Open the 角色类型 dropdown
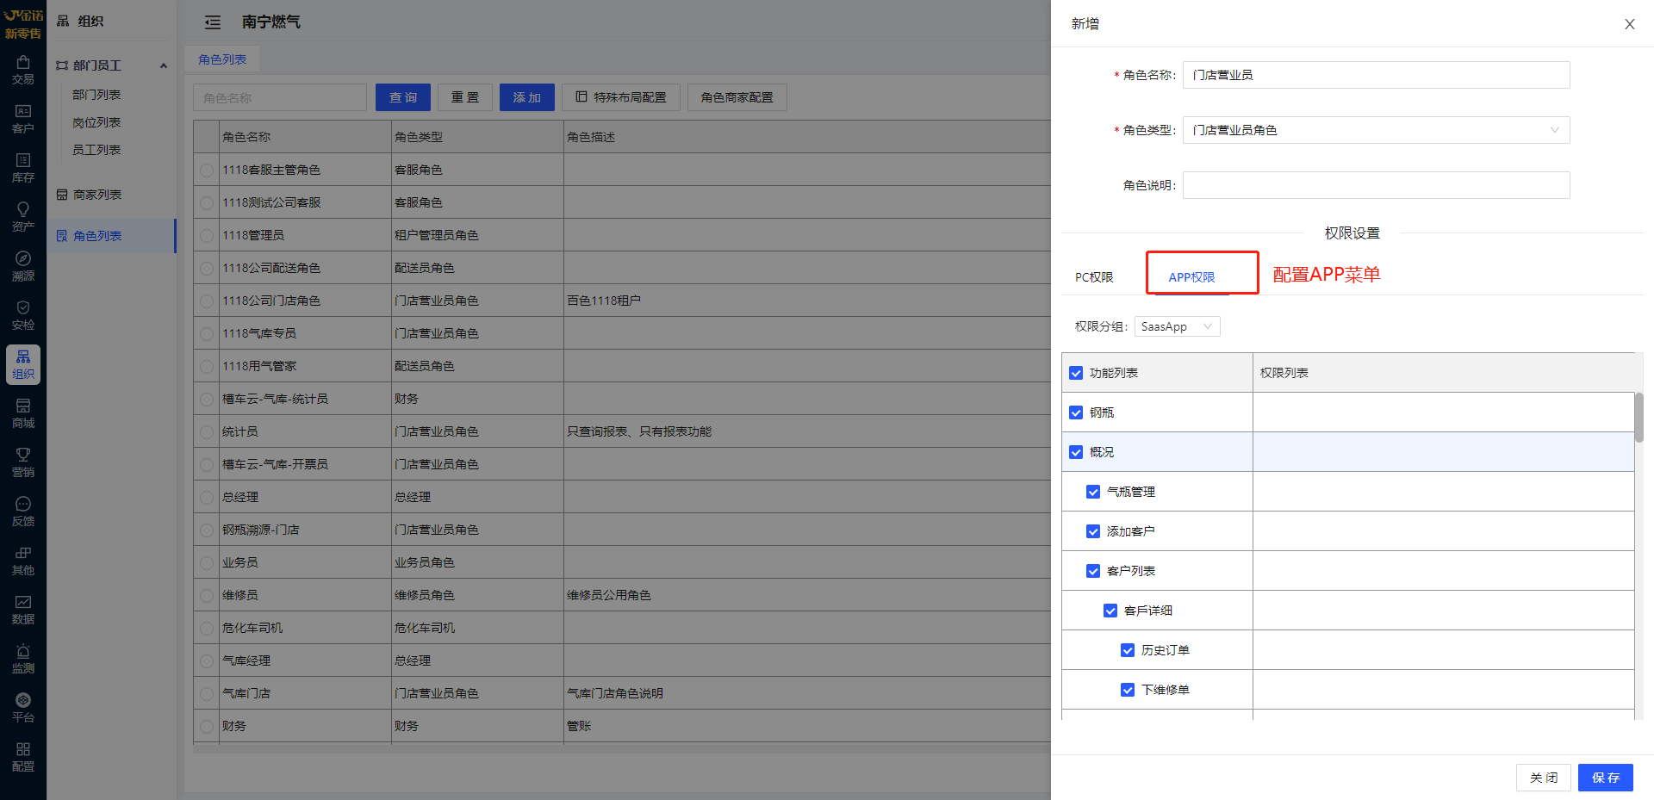This screenshot has height=800, width=1654. 1376,130
